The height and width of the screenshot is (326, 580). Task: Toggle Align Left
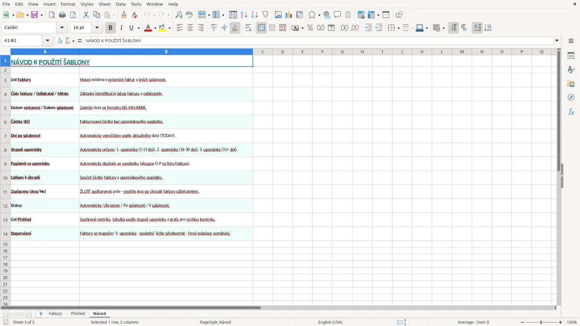click(x=179, y=28)
